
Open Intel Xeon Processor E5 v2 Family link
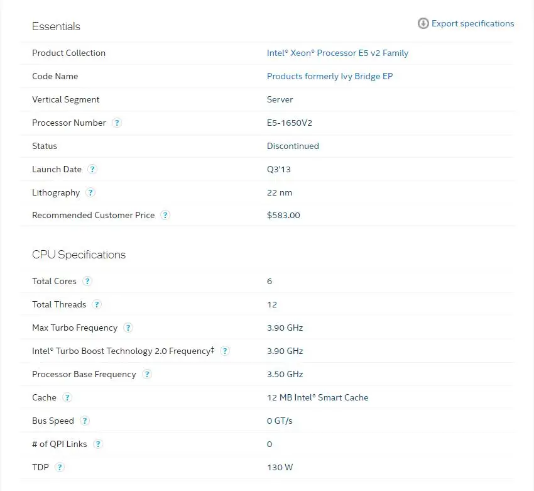337,53
